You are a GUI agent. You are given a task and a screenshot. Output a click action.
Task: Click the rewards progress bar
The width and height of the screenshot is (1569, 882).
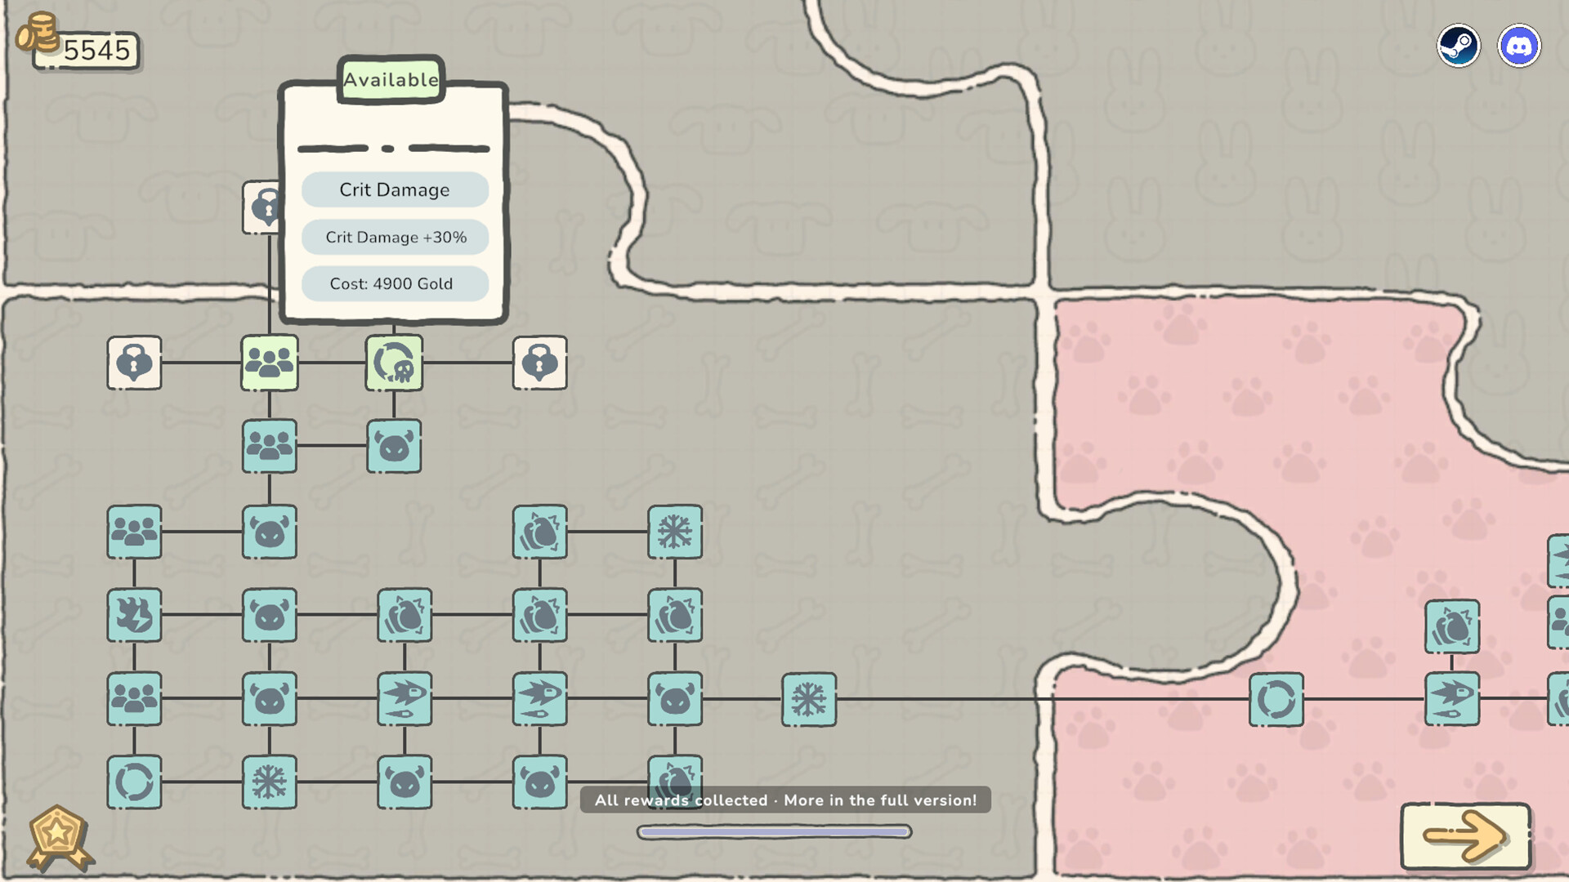tap(775, 832)
